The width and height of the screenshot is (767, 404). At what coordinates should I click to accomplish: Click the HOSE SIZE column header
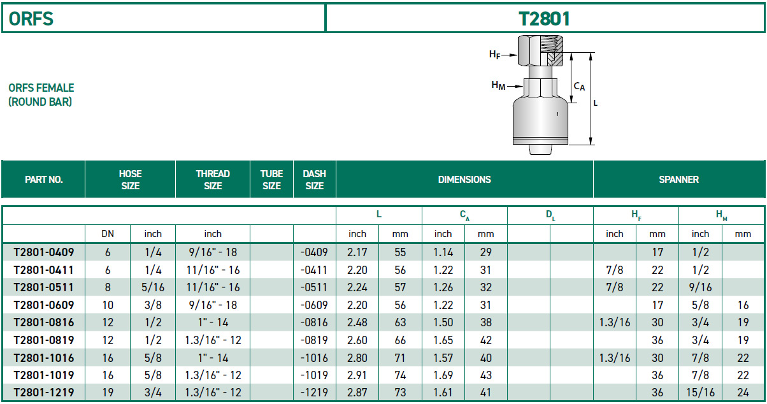pos(130,180)
